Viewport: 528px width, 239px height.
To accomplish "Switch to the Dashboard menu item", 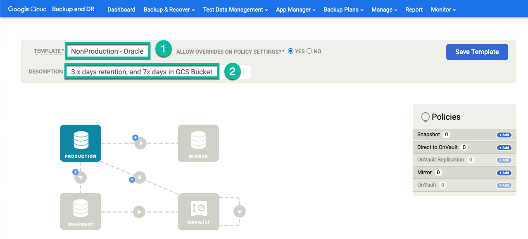I will pyautogui.click(x=121, y=9).
